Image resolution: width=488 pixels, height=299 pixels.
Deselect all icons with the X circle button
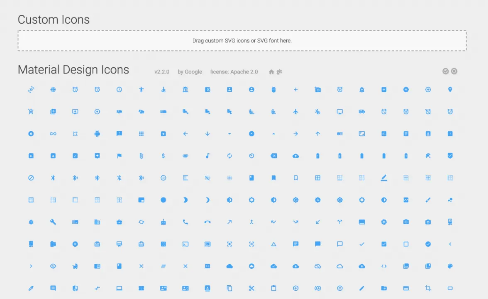(x=454, y=71)
